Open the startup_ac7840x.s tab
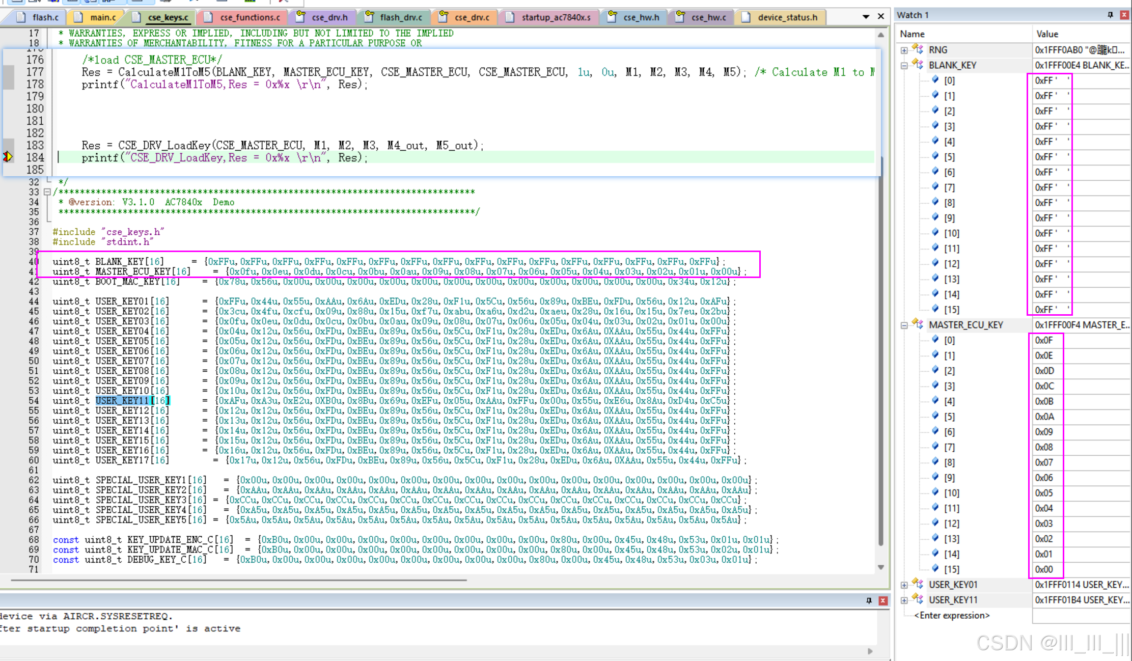This screenshot has width=1132, height=661. [x=556, y=17]
